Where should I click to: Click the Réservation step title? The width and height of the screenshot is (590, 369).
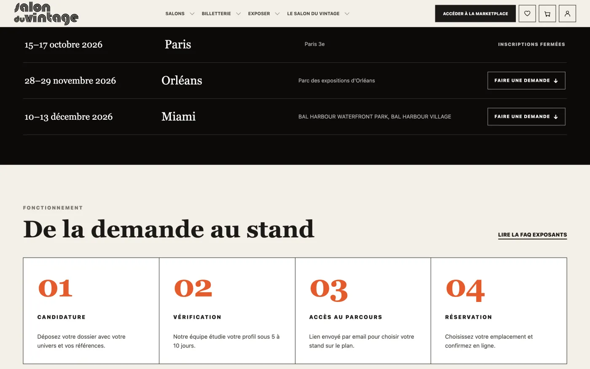point(468,317)
